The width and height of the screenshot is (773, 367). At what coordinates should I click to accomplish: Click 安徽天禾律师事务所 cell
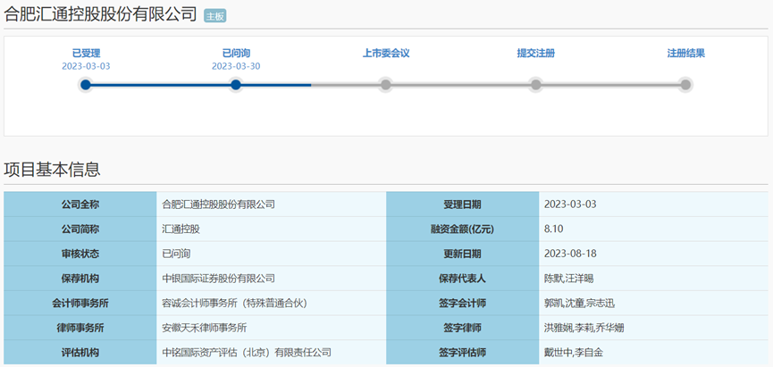pos(271,328)
